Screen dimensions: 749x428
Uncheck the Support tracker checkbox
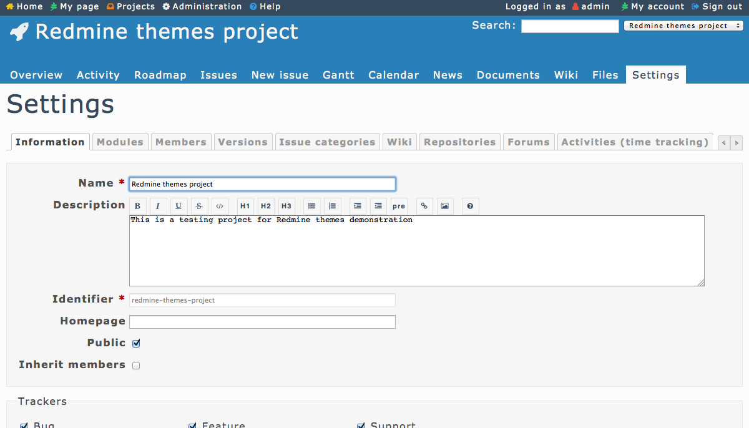[361, 426]
